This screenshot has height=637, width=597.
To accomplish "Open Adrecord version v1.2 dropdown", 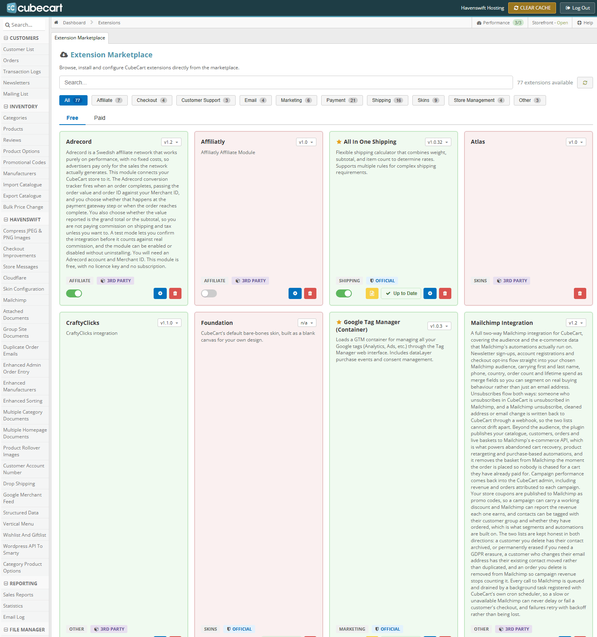I will [x=171, y=142].
